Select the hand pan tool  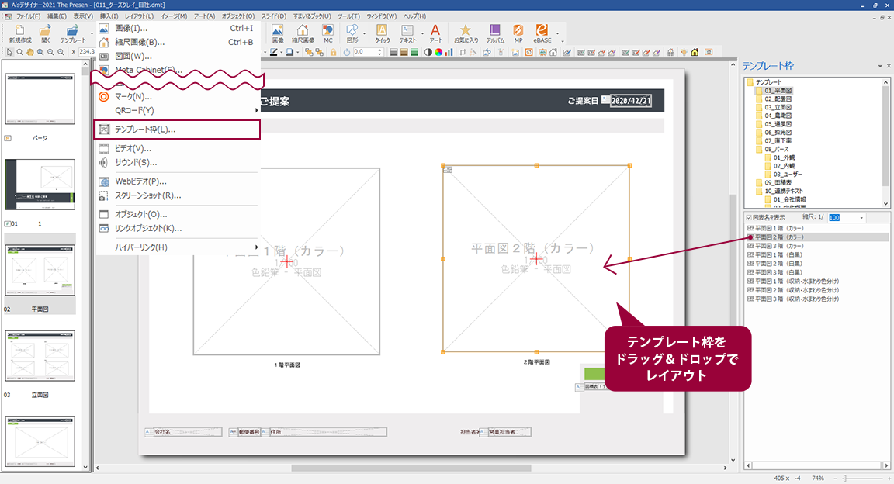pos(29,52)
